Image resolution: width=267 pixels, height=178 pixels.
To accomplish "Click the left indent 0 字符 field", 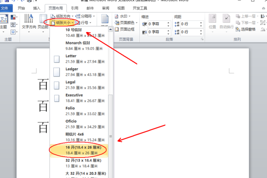I will (157, 24).
